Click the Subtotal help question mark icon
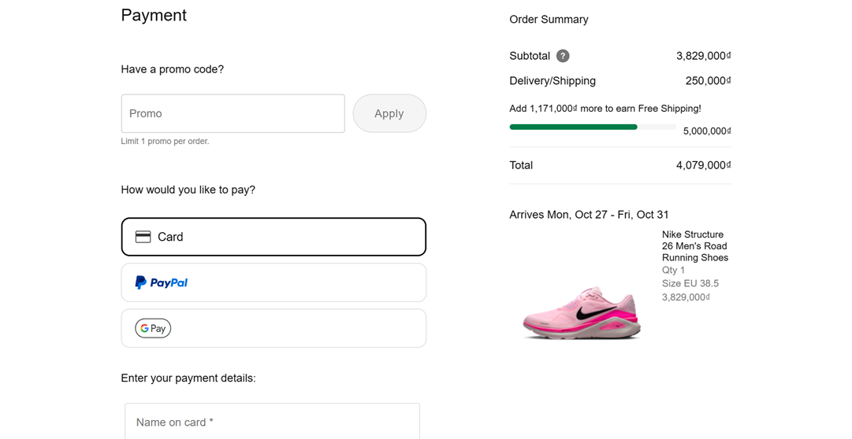This screenshot has width=852, height=439. (563, 56)
